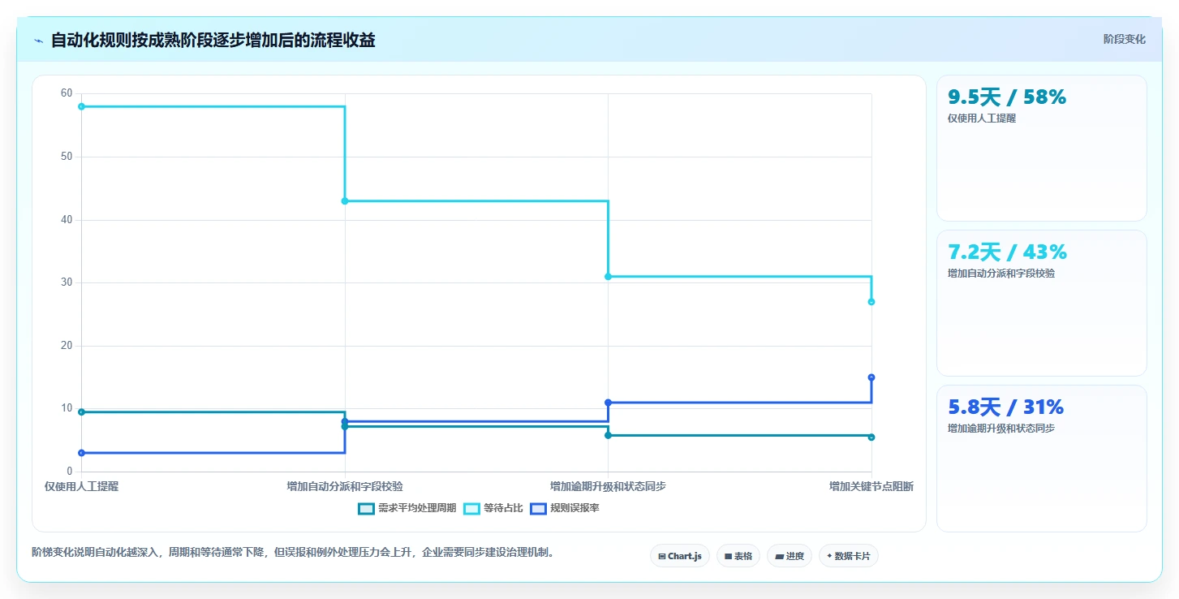1179x599 pixels.
Task: Click card caption 仅使用人工提醒
Action: tap(982, 119)
